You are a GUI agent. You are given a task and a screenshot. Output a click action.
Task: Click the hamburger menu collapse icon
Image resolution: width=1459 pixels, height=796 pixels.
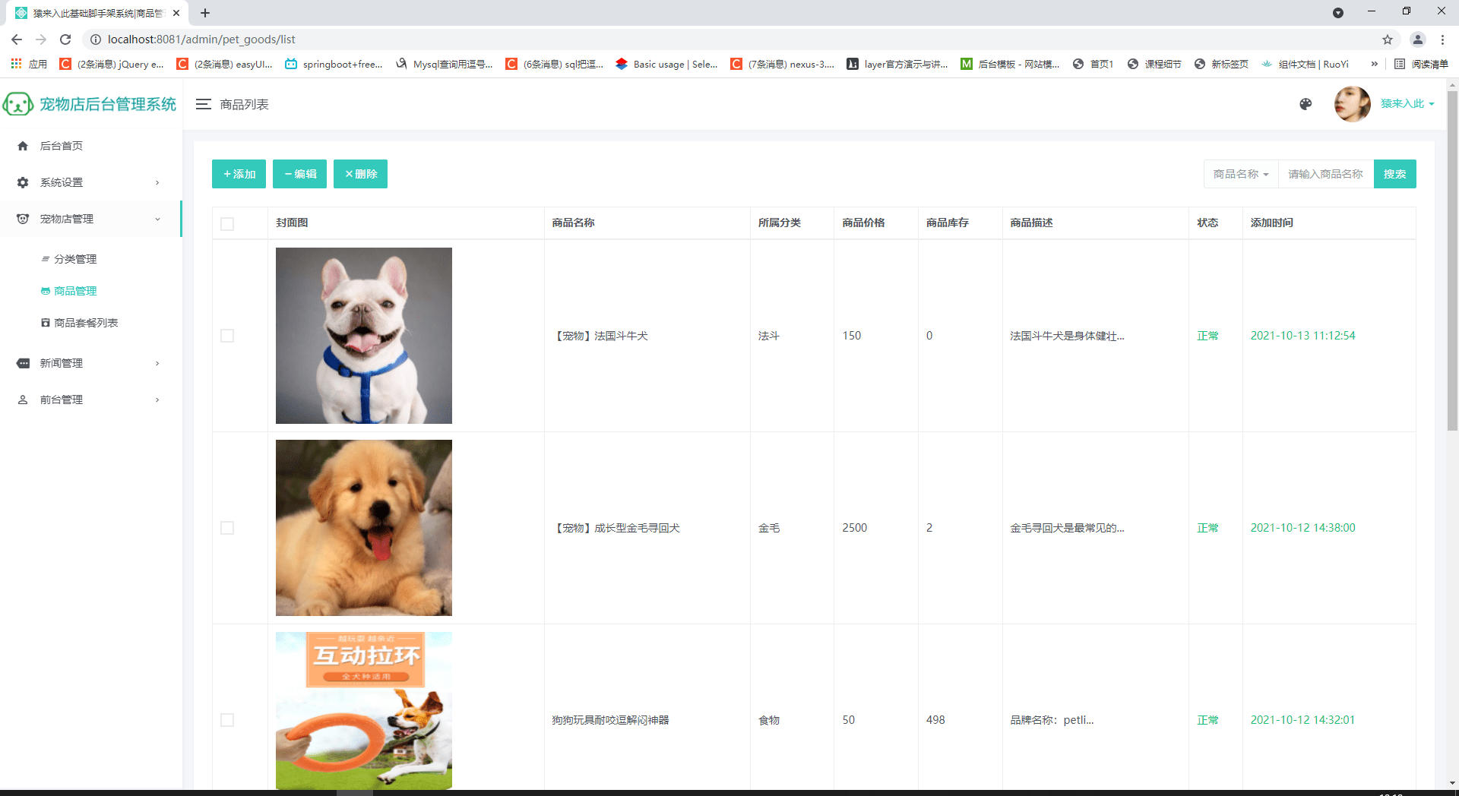203,104
